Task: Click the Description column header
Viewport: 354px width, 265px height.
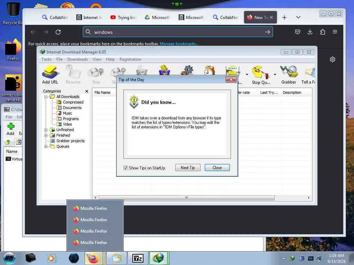Action: click(292, 92)
